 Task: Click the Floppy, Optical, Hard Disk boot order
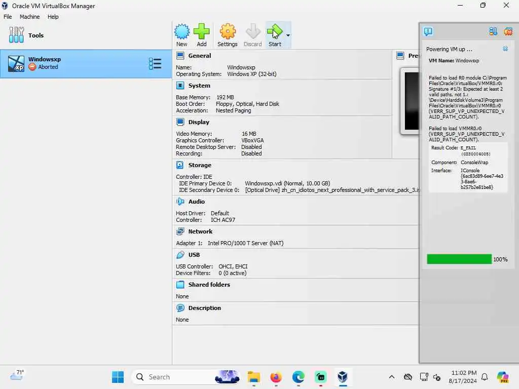247,104
